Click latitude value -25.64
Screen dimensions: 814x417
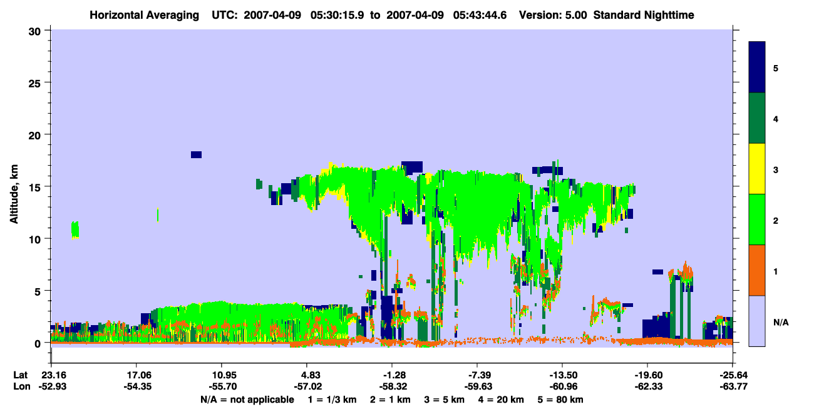click(x=733, y=375)
